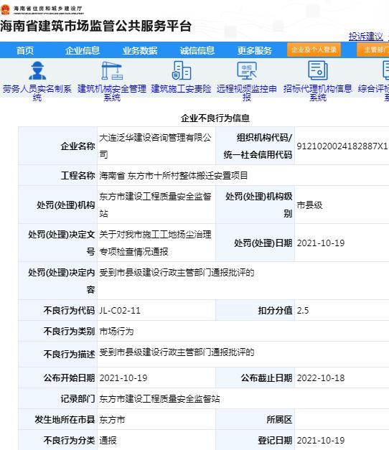
Task: Select the 东方市建设工程质量安全监督站 penalty agency value
Action: (155, 205)
